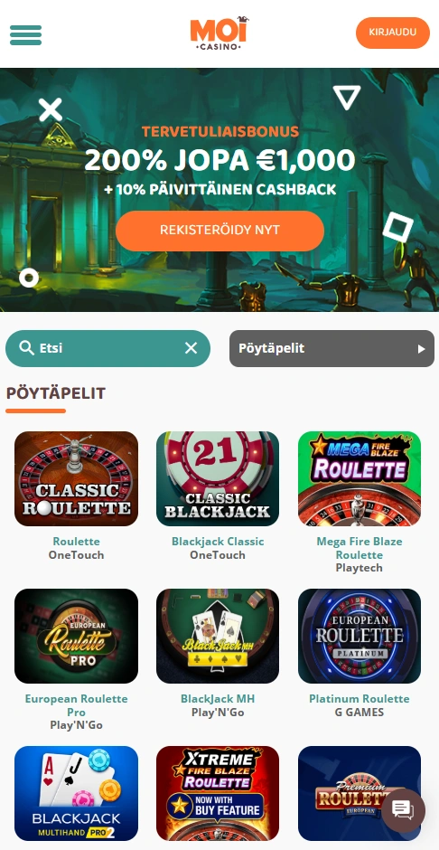Click the Blackjack Classic title link
Image resolution: width=439 pixels, height=850 pixels.
[x=218, y=542]
